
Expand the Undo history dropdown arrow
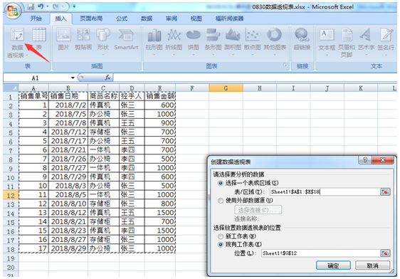(x=48, y=6)
